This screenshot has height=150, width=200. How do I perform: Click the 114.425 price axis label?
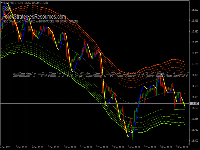(194, 97)
